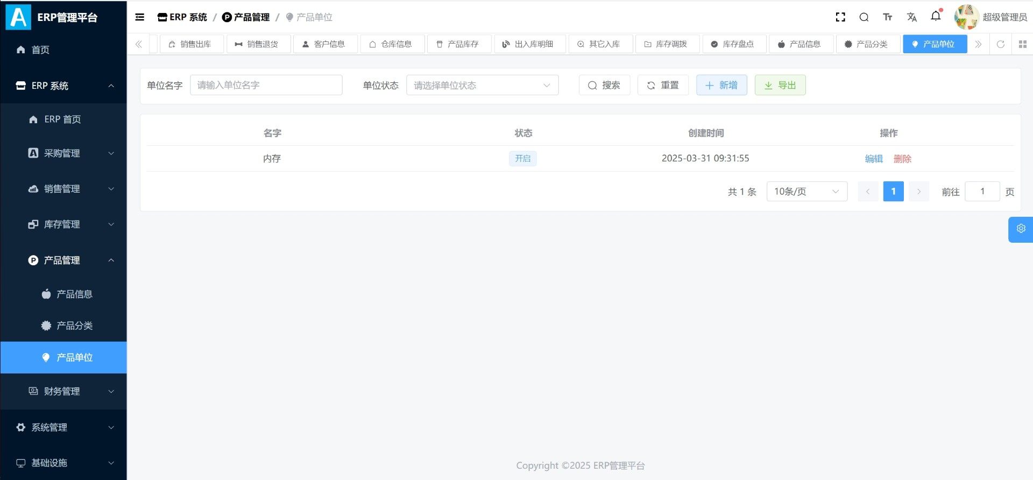Open the 10条/页 page size dropdown
Image resolution: width=1033 pixels, height=480 pixels.
[807, 192]
